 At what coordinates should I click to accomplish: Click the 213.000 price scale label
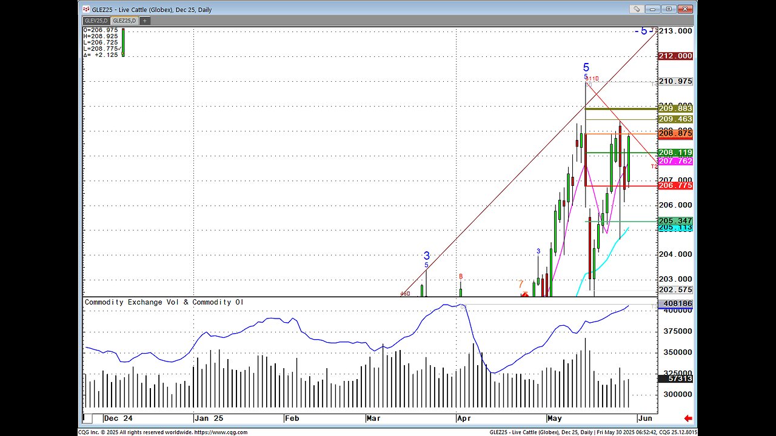coord(675,31)
